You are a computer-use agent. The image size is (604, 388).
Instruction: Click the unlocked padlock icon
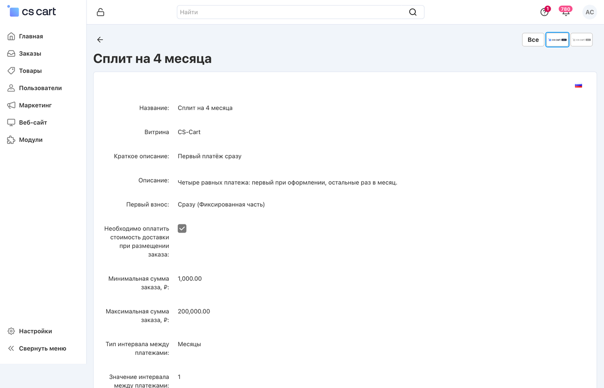pos(100,12)
